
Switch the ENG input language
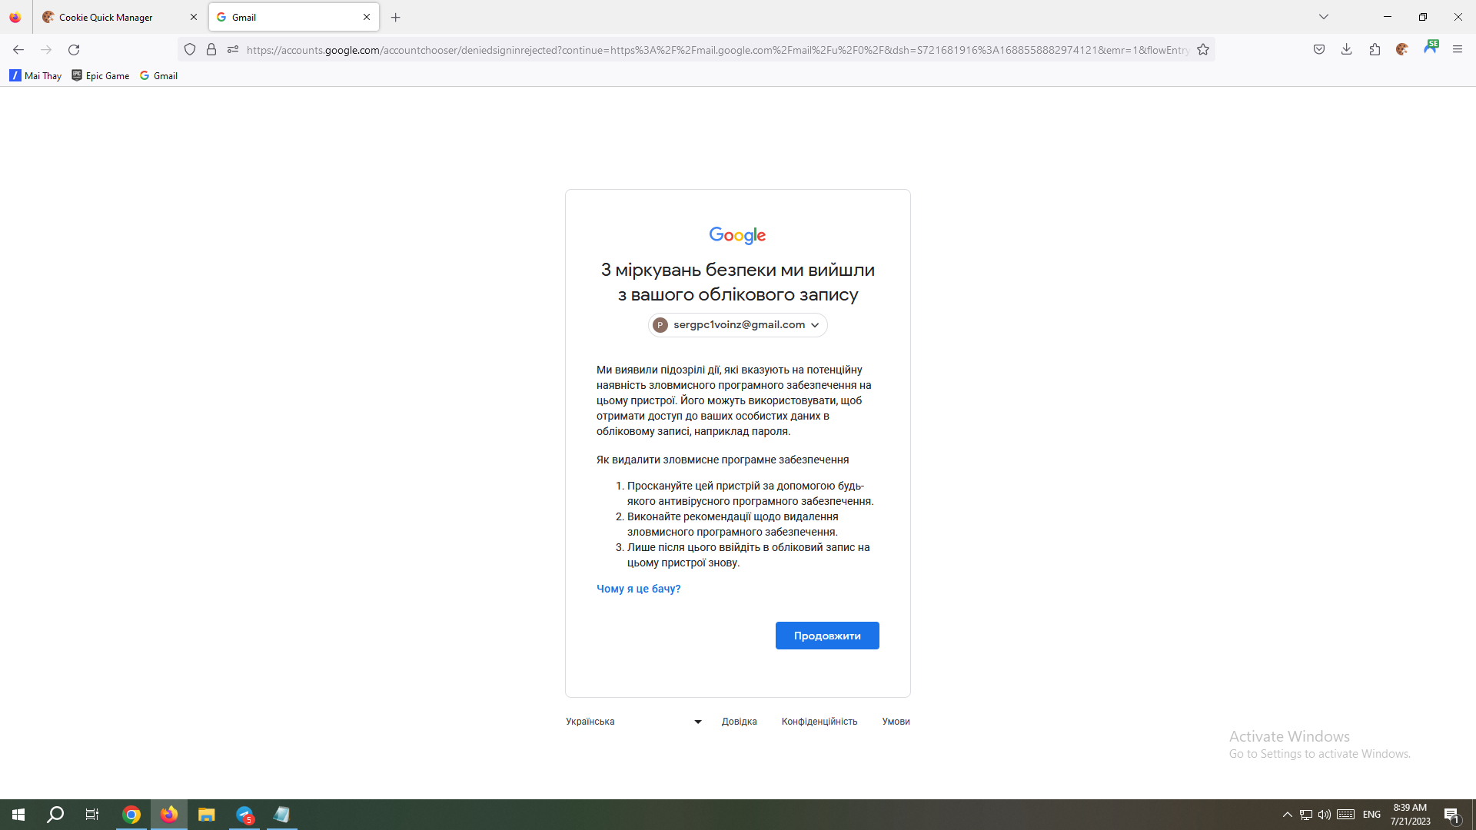coord(1372,815)
